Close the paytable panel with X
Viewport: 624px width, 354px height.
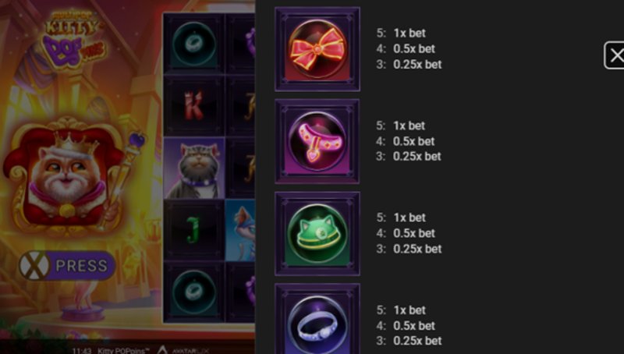[x=615, y=55]
